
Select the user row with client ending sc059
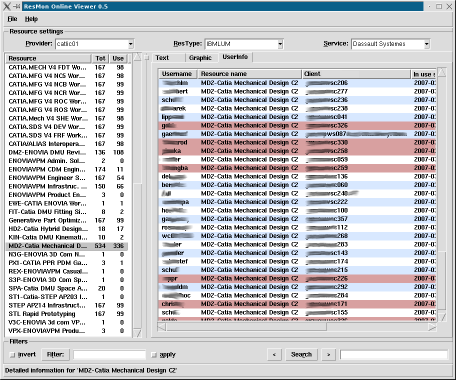pos(297,159)
